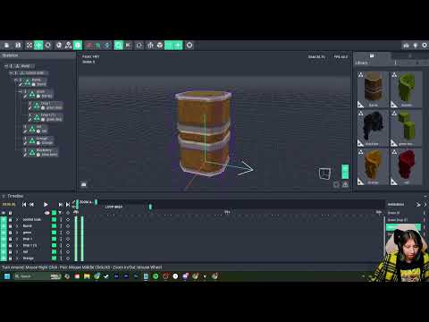Play the animation
The image size is (429, 322).
pyautogui.click(x=46, y=205)
